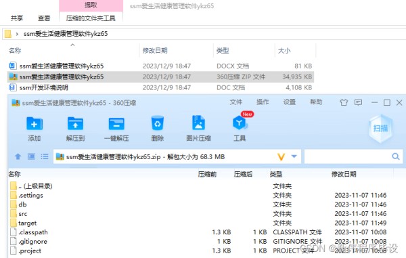Click the DOC icon of ssm开发环境说明
406x258 pixels.
click(13, 87)
